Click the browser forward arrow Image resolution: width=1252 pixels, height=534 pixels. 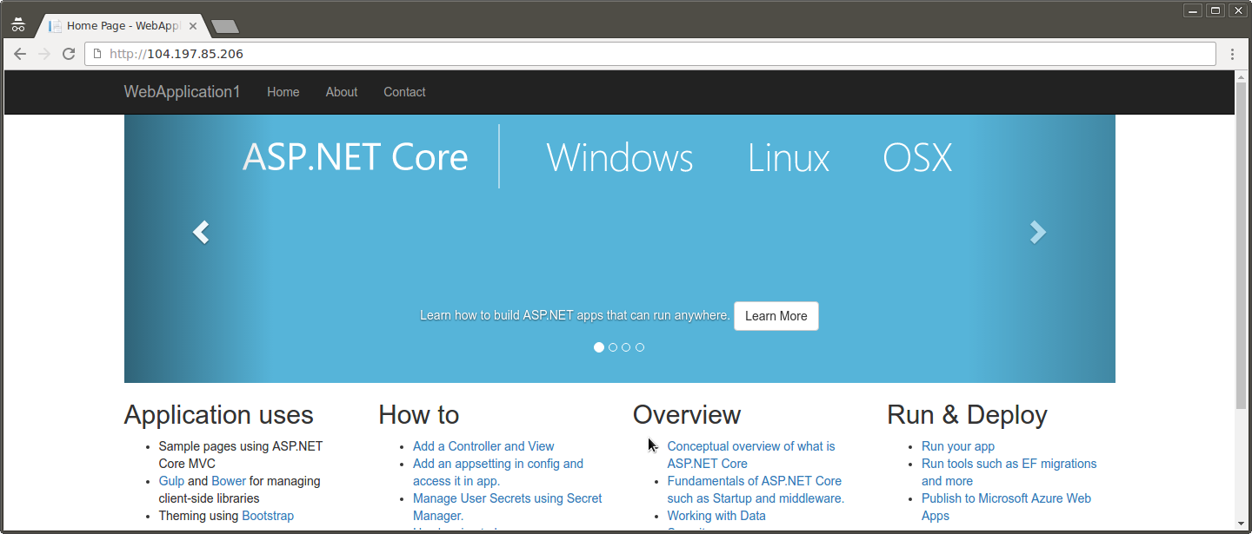click(44, 54)
